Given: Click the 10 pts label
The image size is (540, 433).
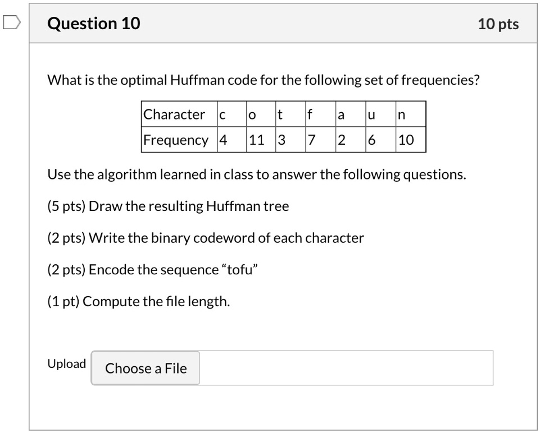Looking at the screenshot, I should click(498, 24).
